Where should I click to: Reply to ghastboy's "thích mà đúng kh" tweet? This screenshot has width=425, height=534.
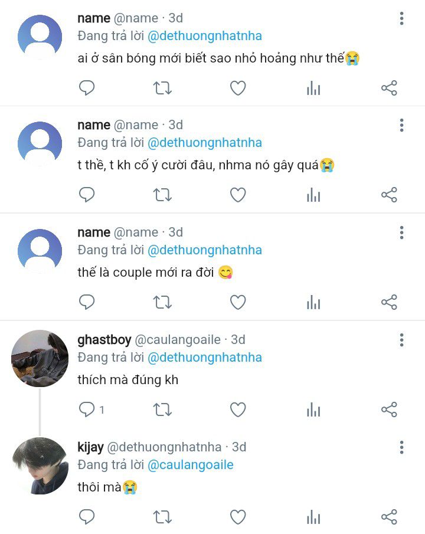(x=87, y=409)
